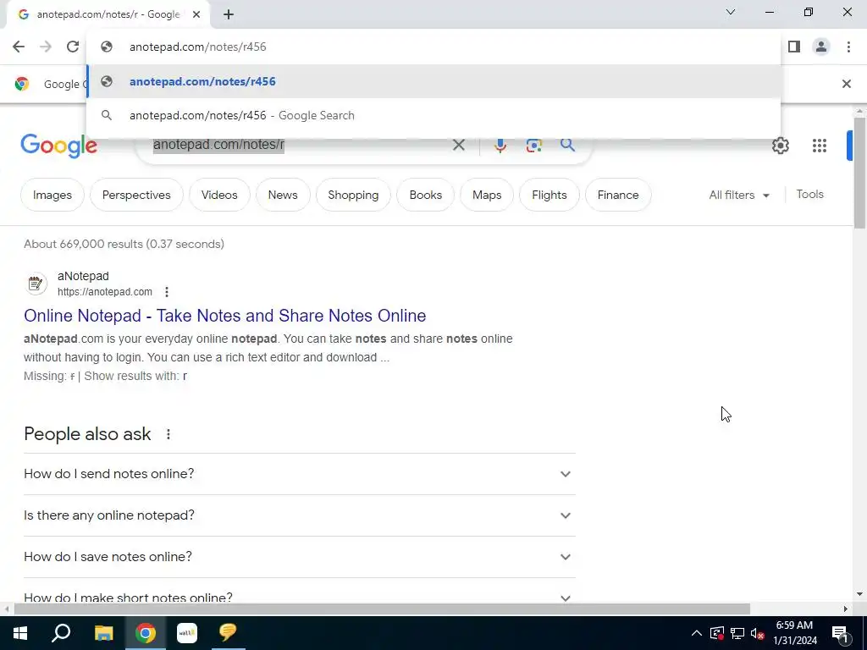867x650 pixels.
Task: Filter results by Shopping
Action: (353, 195)
